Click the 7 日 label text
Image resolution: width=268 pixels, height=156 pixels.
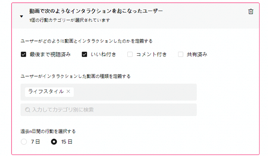pos(35,142)
